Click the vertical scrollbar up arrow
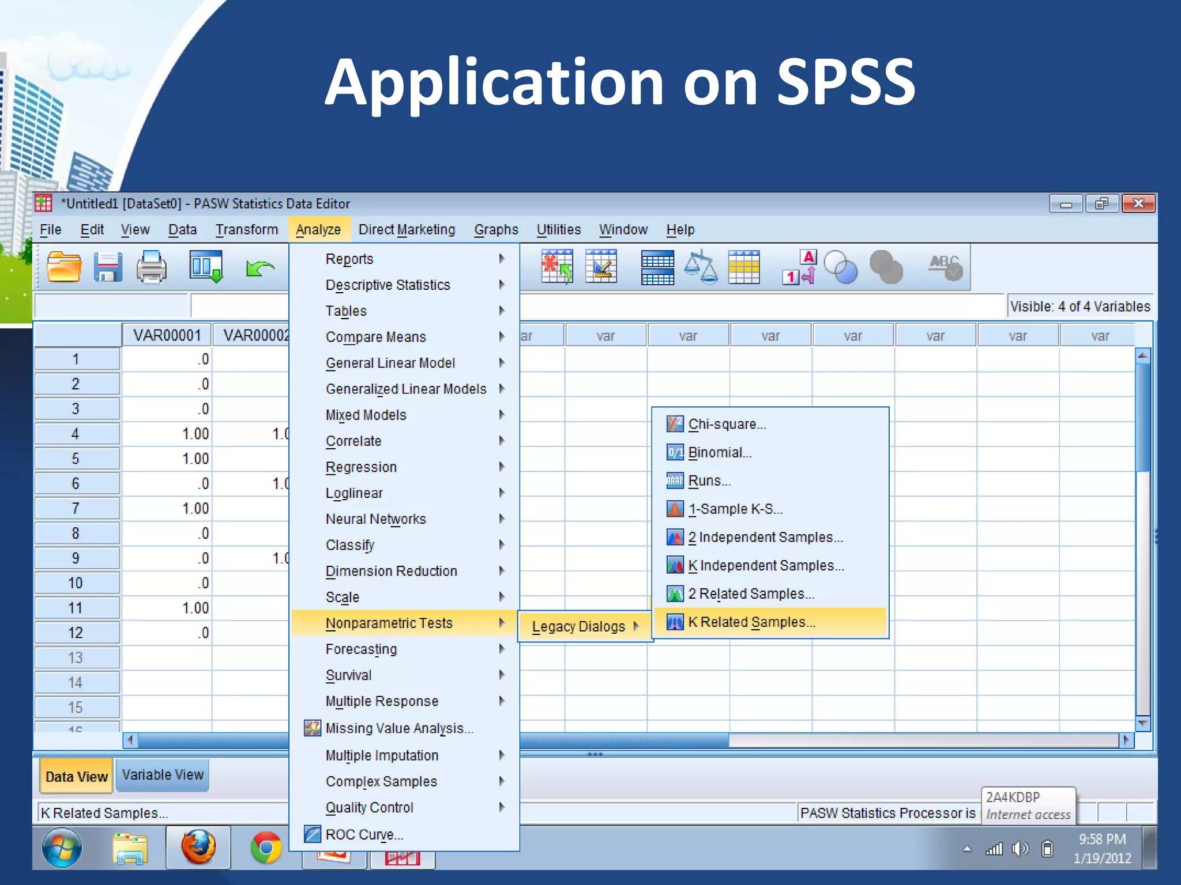The image size is (1181, 885). (1142, 355)
